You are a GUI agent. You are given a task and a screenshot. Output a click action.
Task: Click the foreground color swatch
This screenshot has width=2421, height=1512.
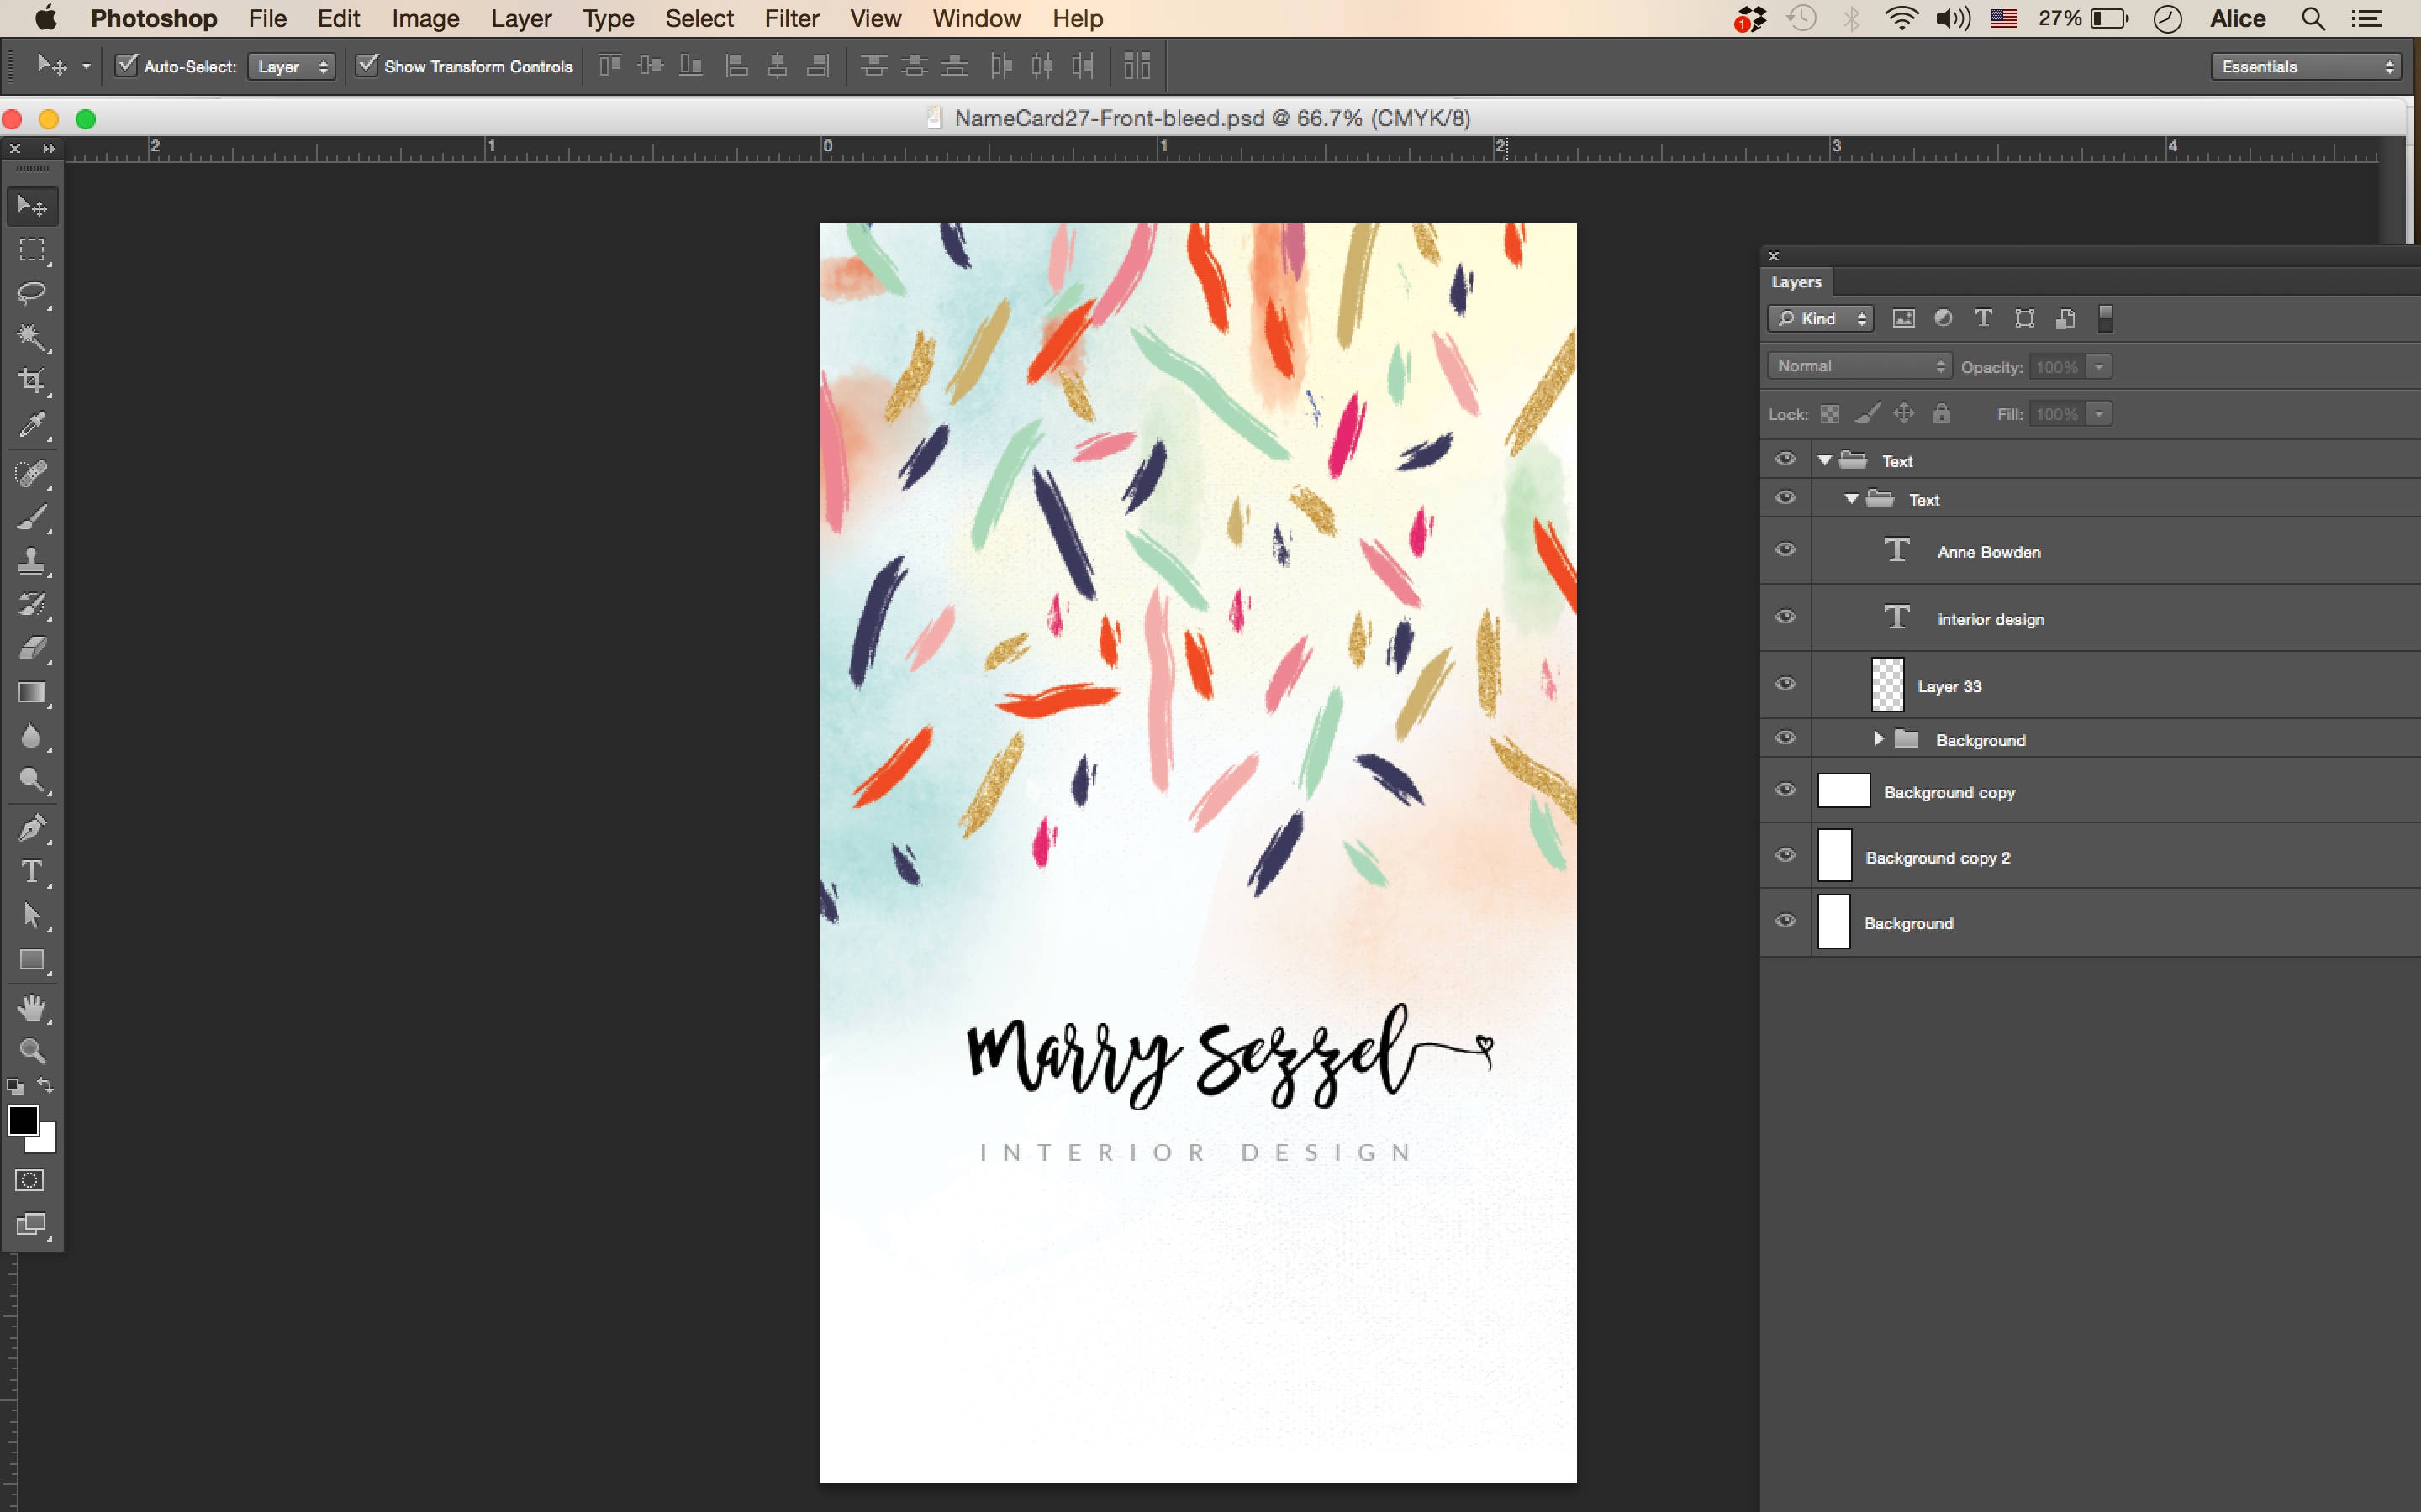(x=23, y=1120)
